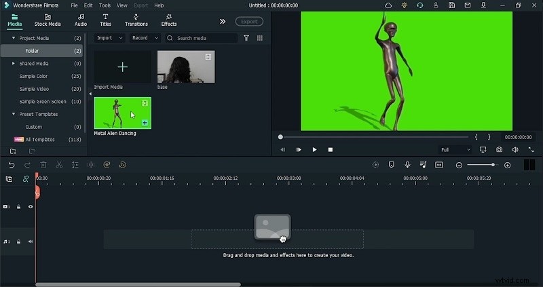Click the Zoom to fit timeline icon
Viewport: 543px width, 287px height.
pos(439,165)
